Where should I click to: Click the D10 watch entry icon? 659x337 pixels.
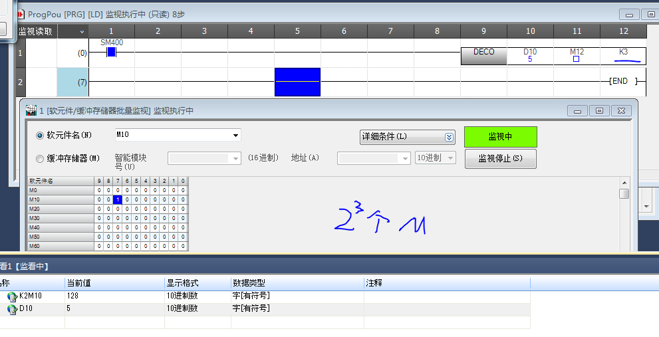[x=12, y=308]
